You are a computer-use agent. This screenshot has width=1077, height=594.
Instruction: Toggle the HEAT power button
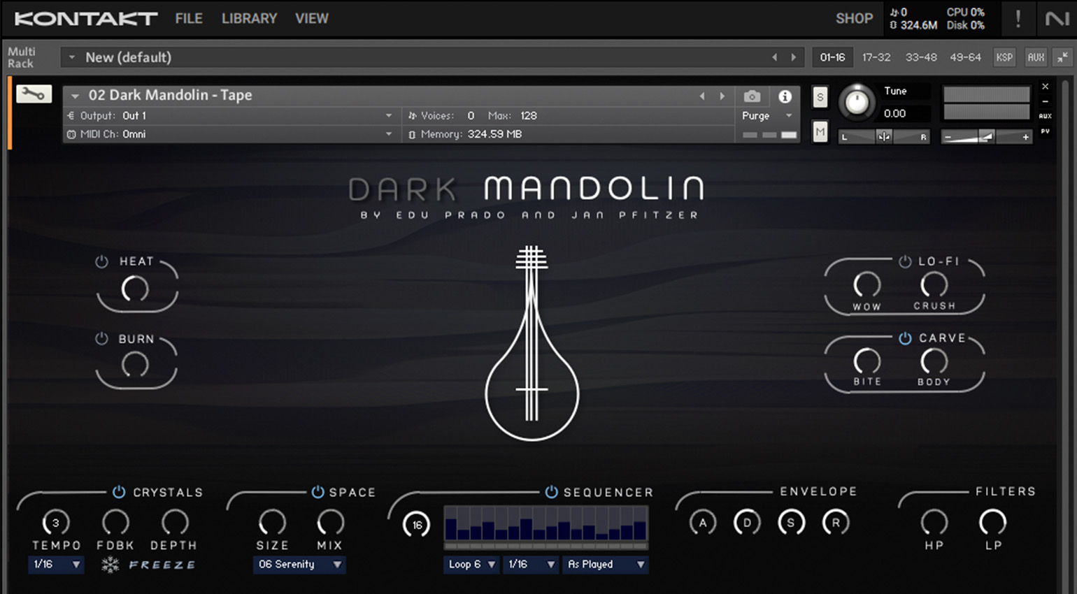coord(101,261)
